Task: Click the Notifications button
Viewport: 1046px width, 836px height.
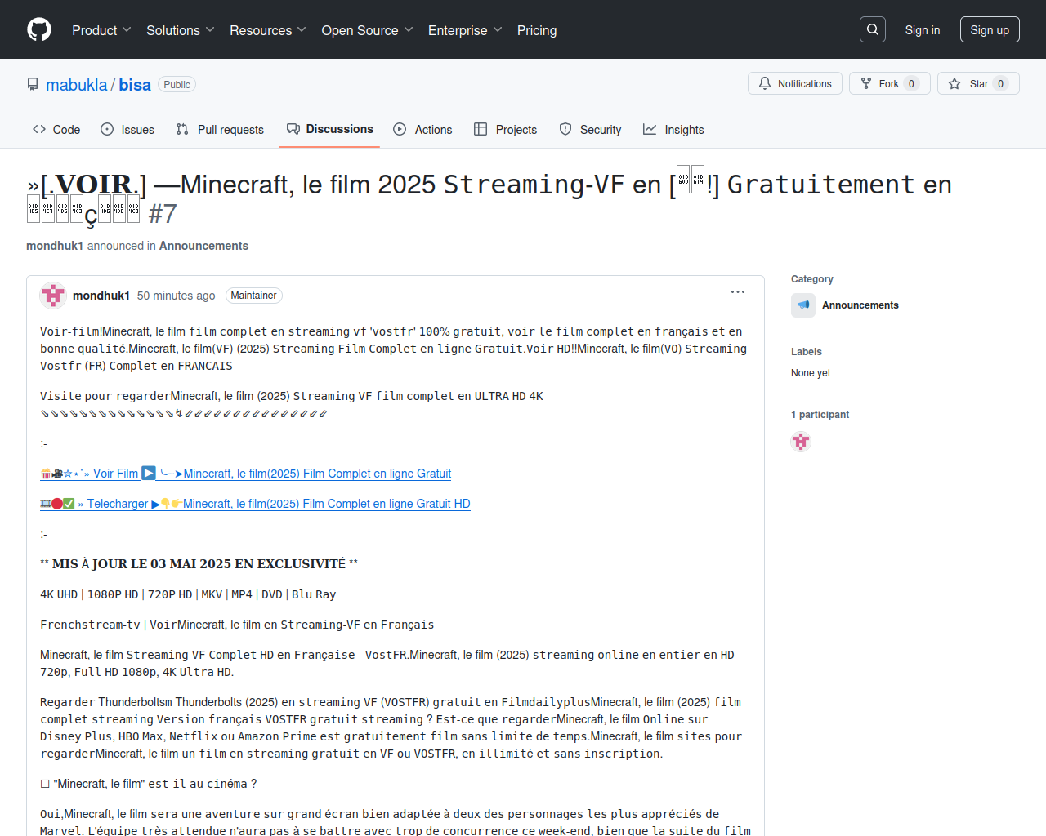Action: pyautogui.click(x=795, y=83)
